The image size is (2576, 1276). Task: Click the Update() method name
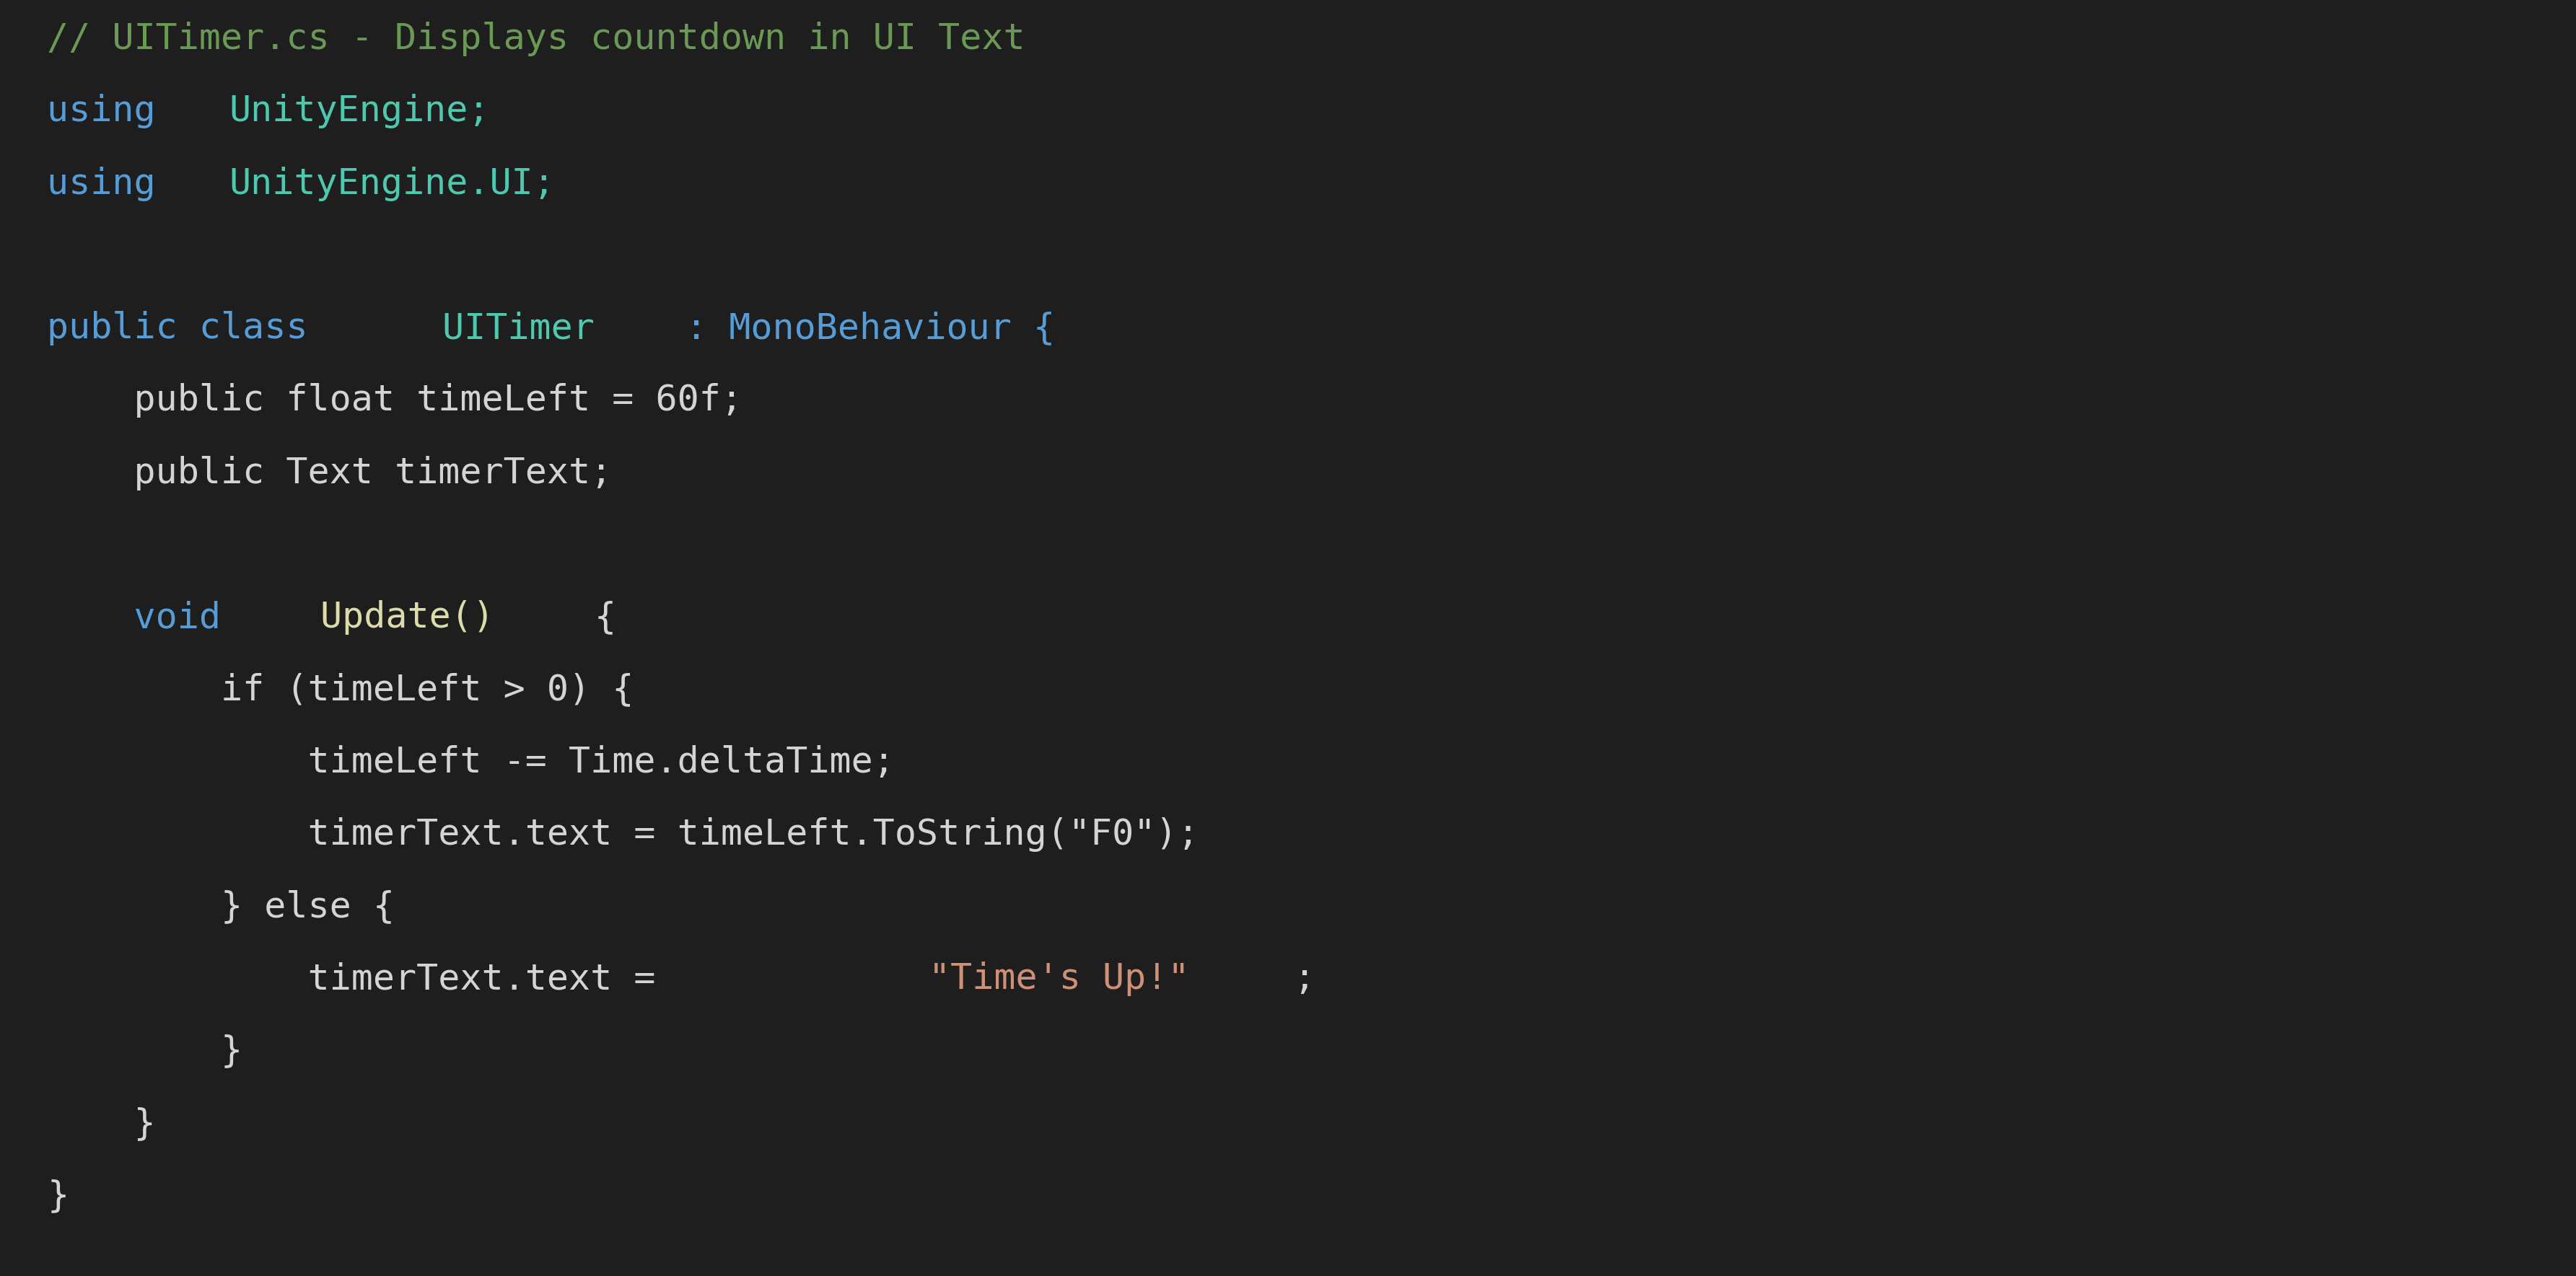pos(405,616)
